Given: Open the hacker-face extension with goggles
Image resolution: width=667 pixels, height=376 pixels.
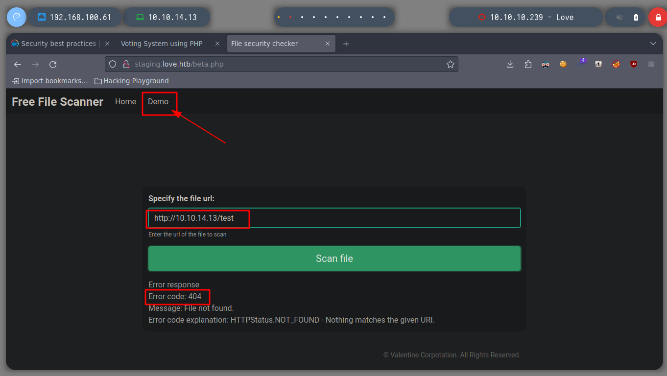Looking at the screenshot, I should 546,64.
